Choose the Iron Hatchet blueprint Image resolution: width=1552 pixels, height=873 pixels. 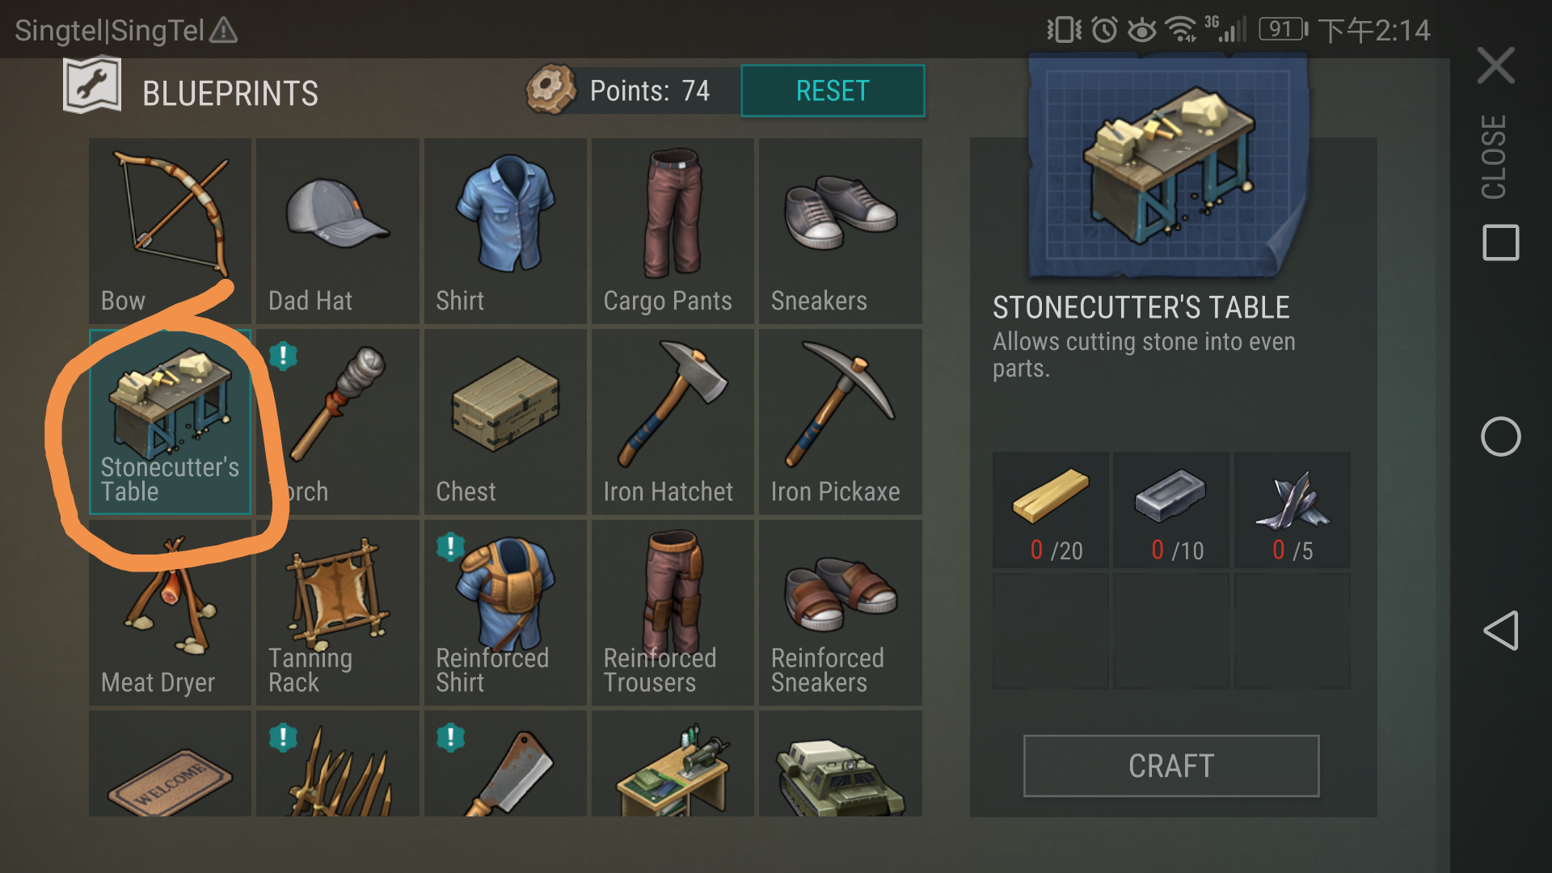click(x=673, y=422)
